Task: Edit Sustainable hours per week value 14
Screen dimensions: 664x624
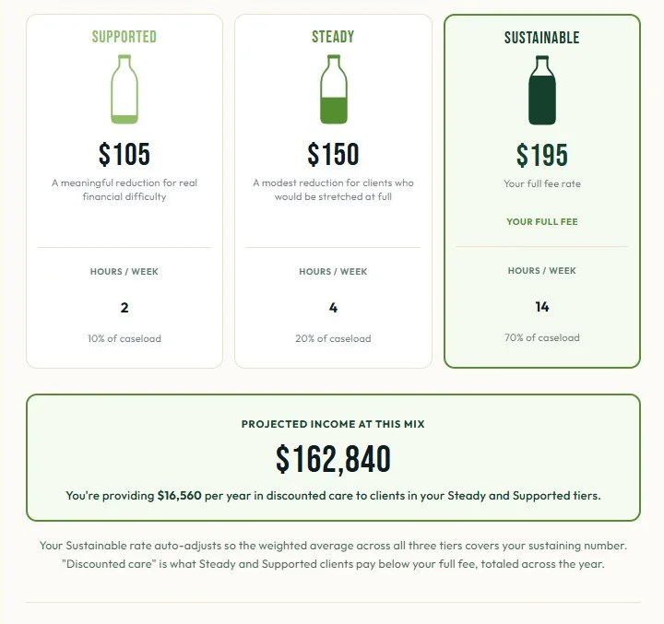Action: click(x=542, y=307)
